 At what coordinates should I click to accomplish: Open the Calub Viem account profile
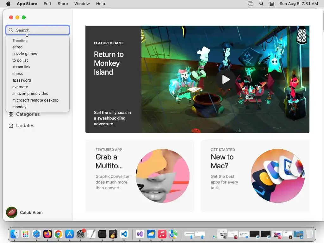tap(24, 212)
